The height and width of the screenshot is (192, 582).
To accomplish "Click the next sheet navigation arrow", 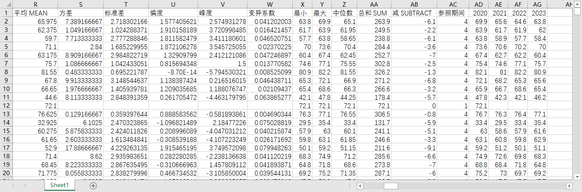I will point(25,186).
